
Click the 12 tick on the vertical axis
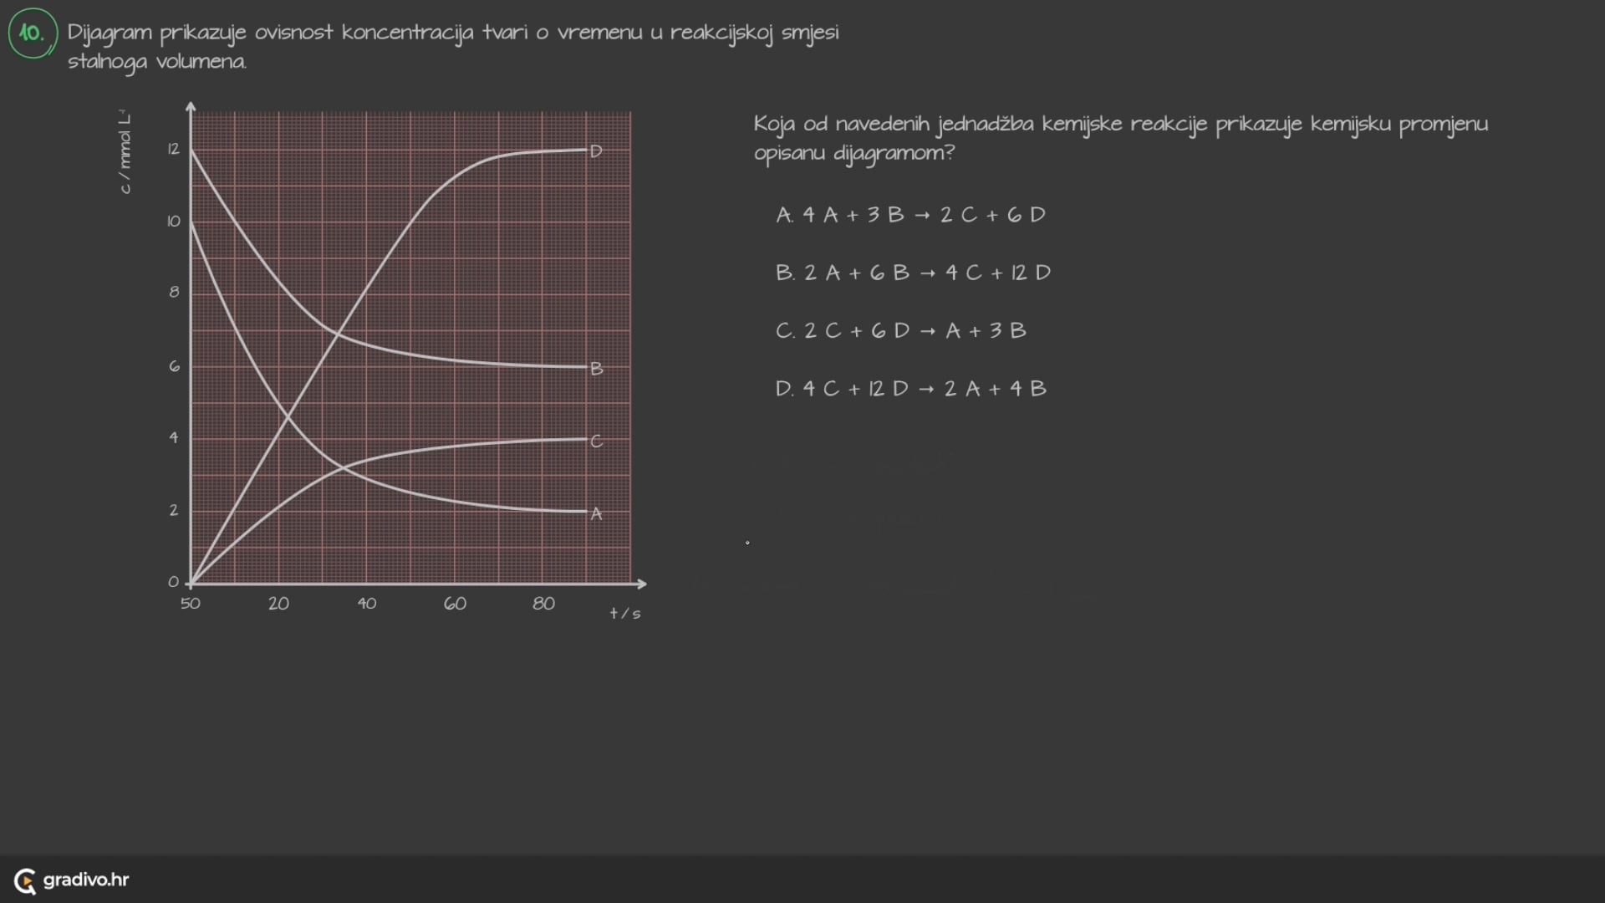[173, 150]
